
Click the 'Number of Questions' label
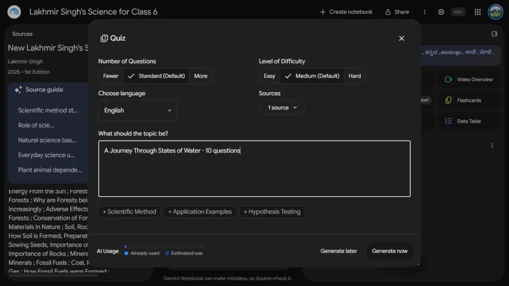tap(127, 61)
